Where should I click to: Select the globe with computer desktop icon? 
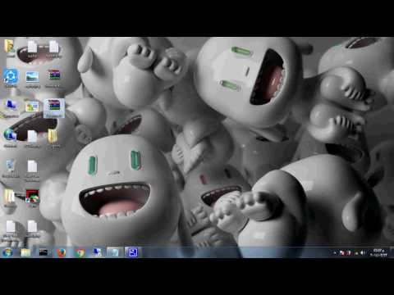(x=10, y=135)
